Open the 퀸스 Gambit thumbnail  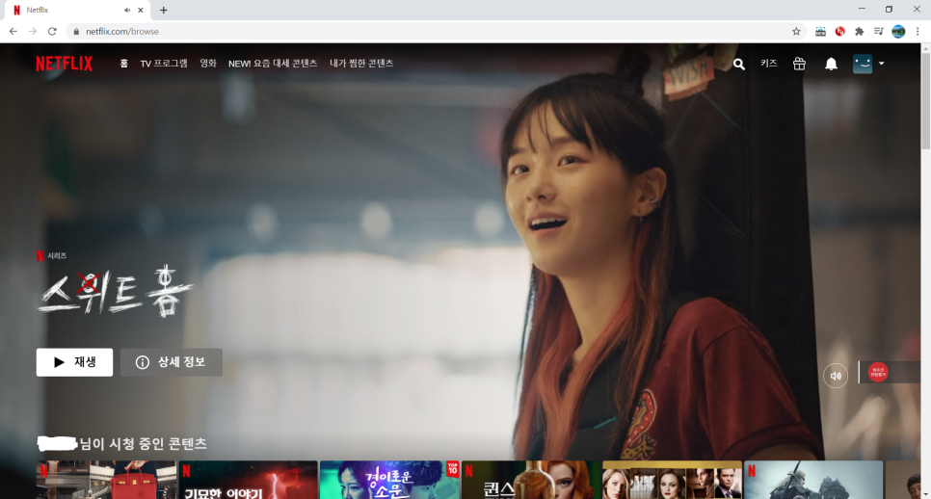(531, 480)
